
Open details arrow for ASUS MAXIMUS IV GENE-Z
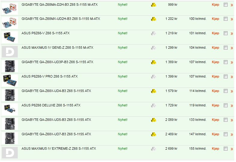point(232,48)
